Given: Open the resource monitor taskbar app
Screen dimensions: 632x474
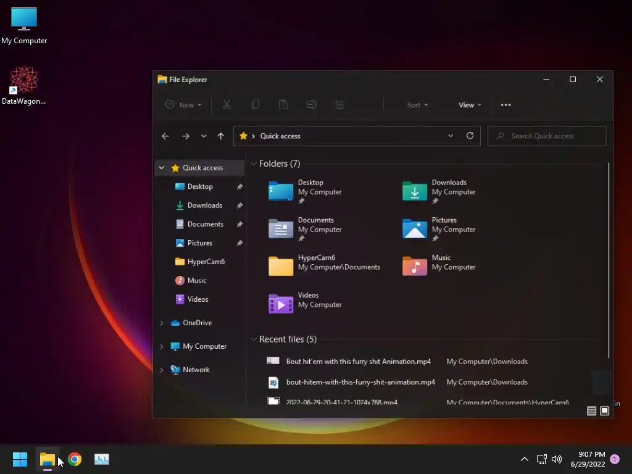Looking at the screenshot, I should coord(102,459).
